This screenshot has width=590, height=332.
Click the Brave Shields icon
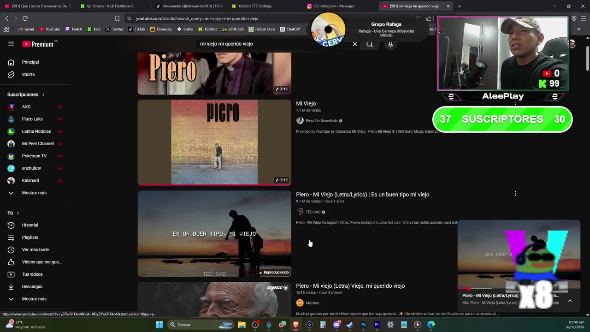[x=574, y=18]
